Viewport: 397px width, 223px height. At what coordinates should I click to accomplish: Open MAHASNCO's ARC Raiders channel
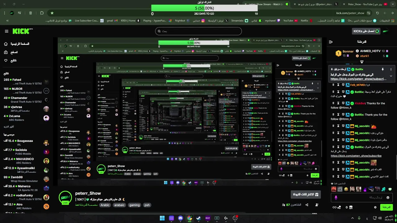[26, 161]
